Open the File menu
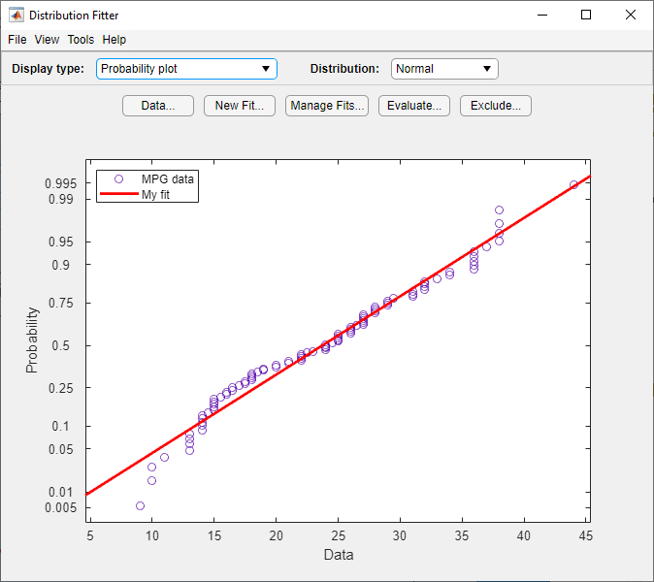 (17, 40)
